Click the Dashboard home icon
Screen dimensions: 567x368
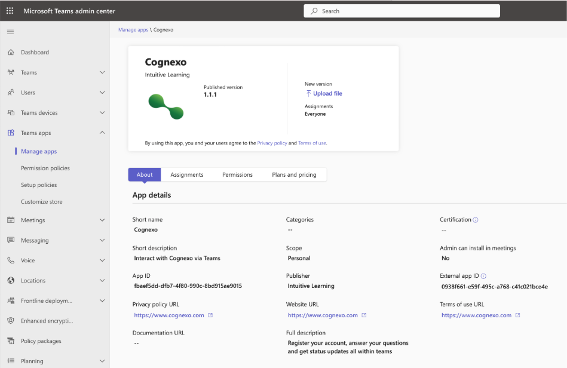click(11, 53)
